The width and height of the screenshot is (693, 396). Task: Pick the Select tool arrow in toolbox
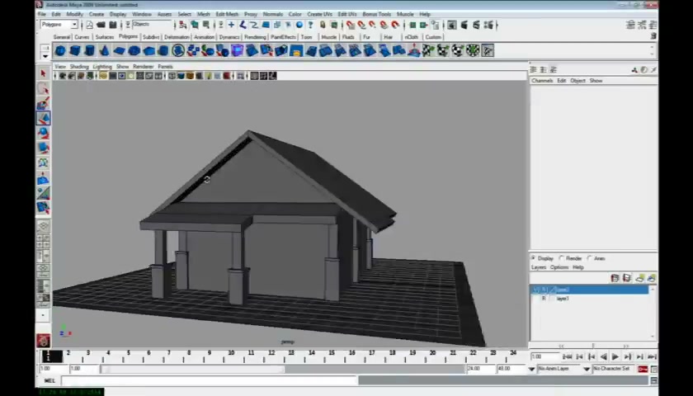pyautogui.click(x=43, y=73)
